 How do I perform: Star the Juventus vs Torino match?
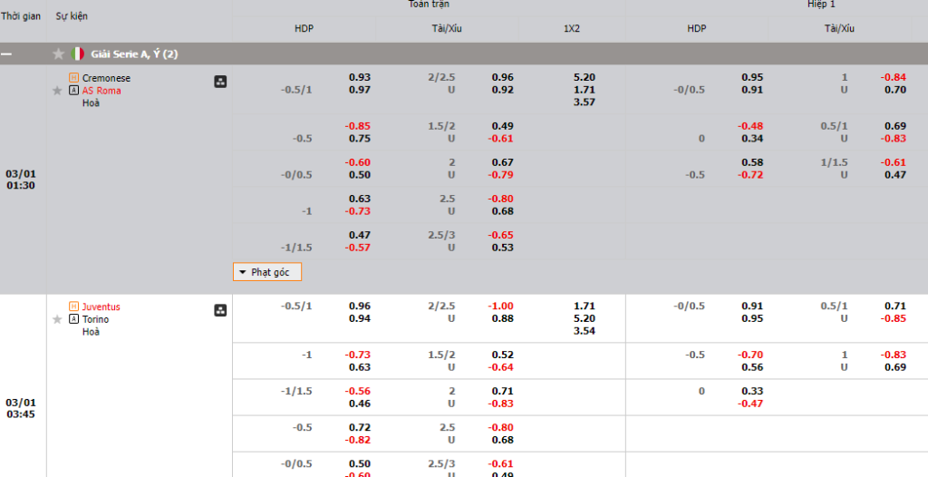(x=57, y=319)
